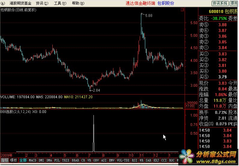Select the 模板 tab
Screen dimensions: 239x166
[x=14, y=160]
